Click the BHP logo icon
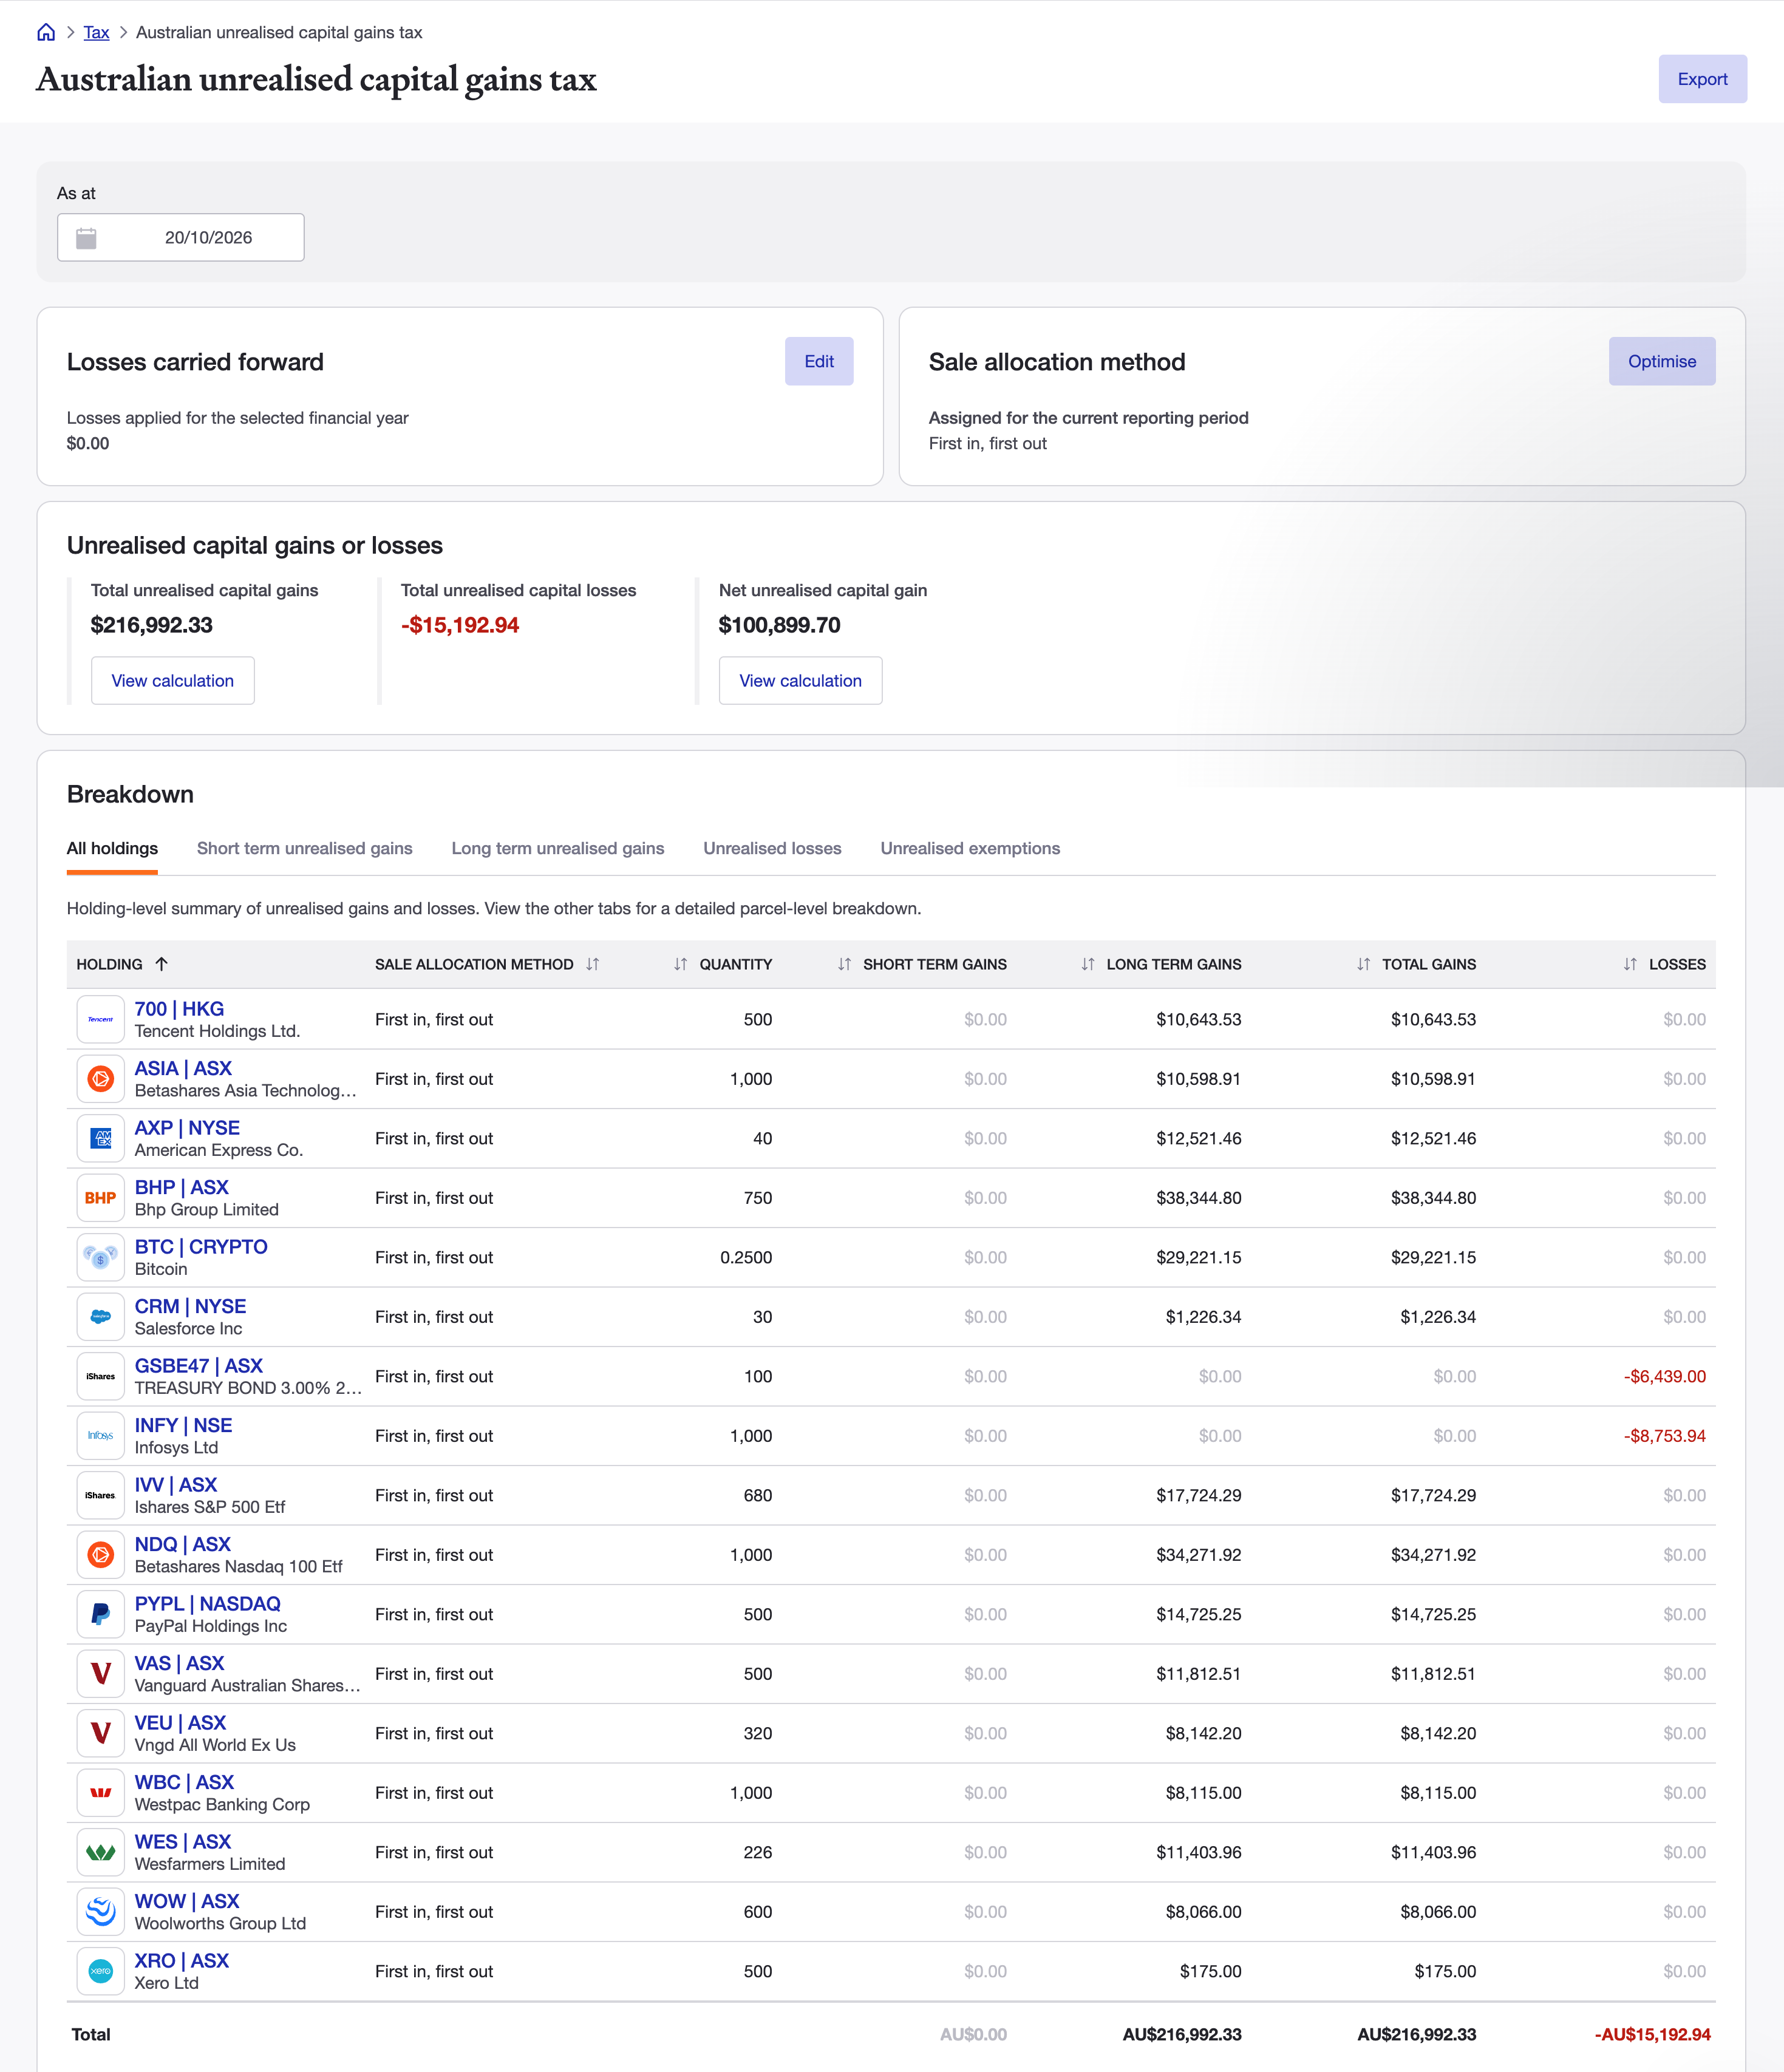The image size is (1784, 2072). click(101, 1198)
